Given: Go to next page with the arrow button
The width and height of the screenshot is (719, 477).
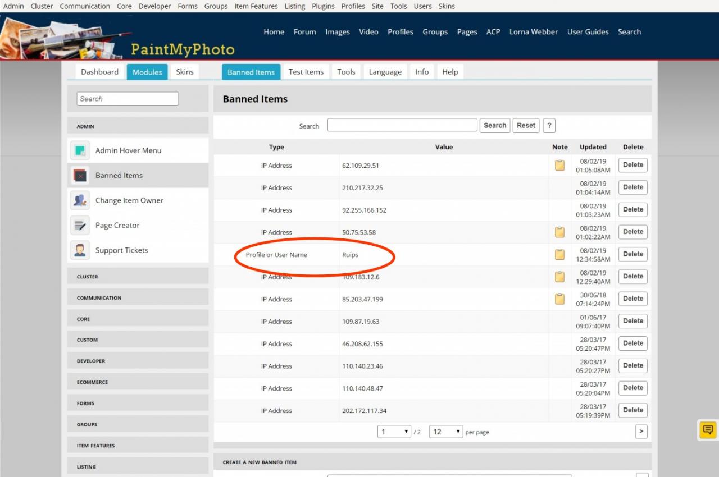Looking at the screenshot, I should tap(641, 431).
